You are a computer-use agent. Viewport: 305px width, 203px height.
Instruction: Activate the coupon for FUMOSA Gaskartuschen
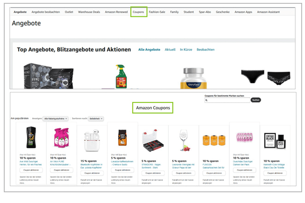(x=214, y=173)
